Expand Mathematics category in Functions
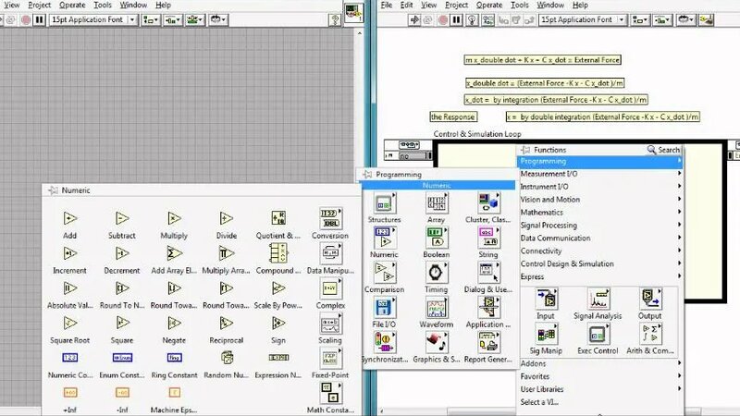The image size is (740, 416). click(600, 213)
